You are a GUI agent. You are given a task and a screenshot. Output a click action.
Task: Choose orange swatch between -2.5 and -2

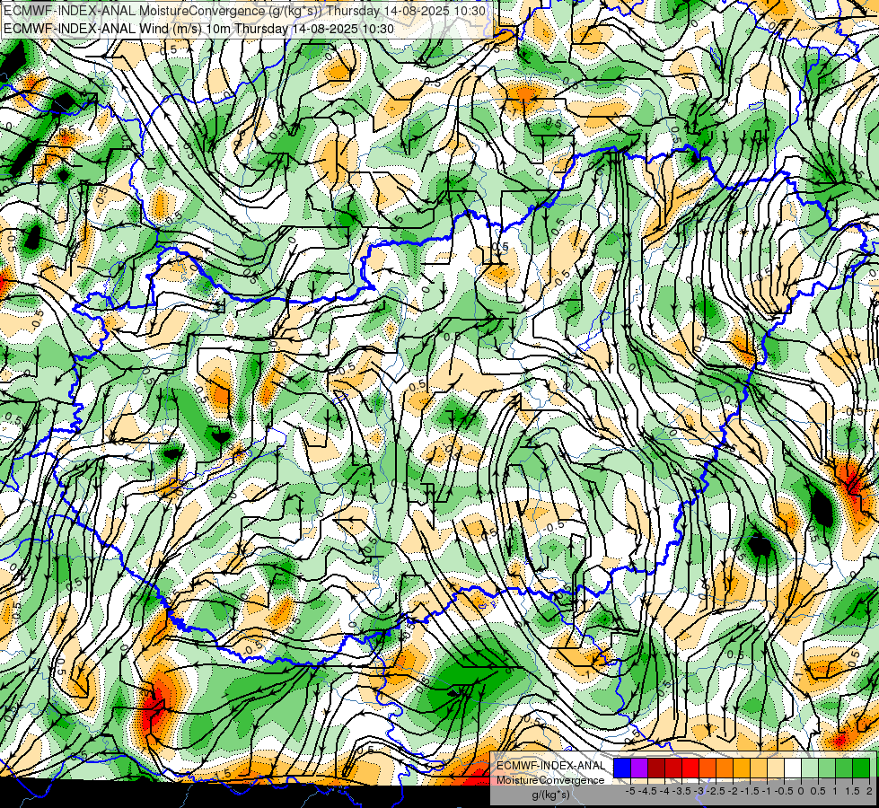click(725, 768)
